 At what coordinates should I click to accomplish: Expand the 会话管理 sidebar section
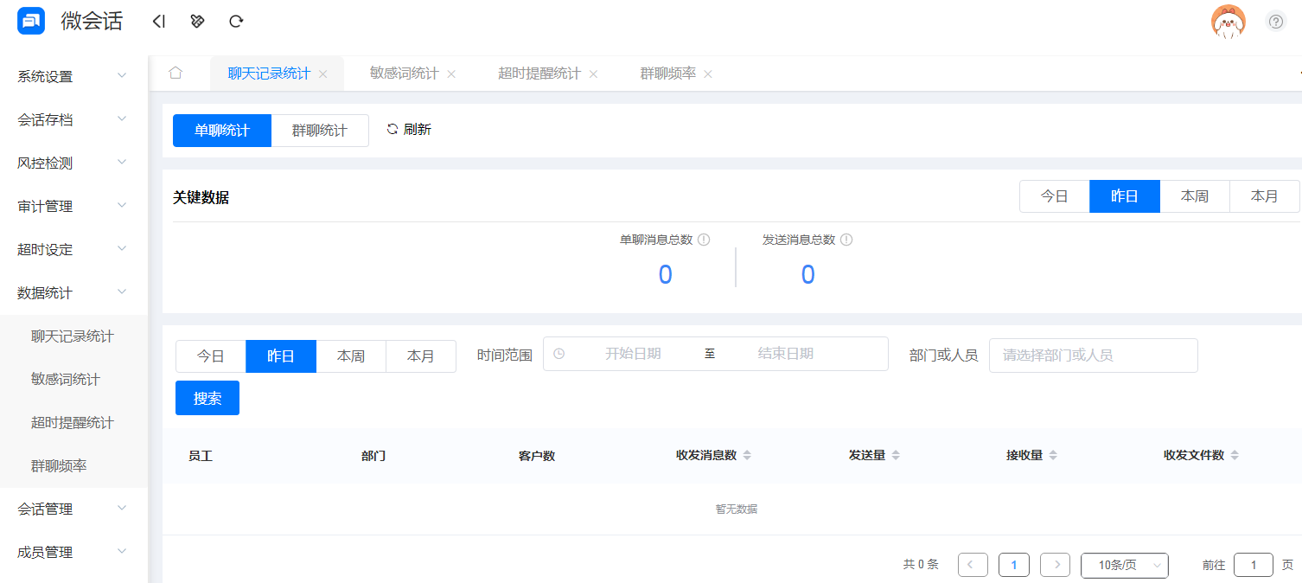(x=73, y=509)
